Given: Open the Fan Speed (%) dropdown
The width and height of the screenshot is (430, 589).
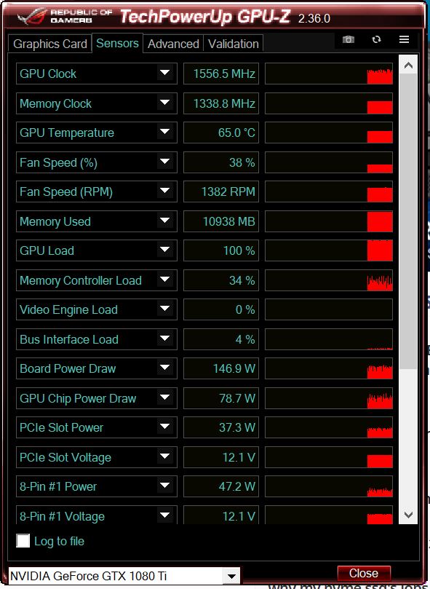Looking at the screenshot, I should tap(165, 162).
